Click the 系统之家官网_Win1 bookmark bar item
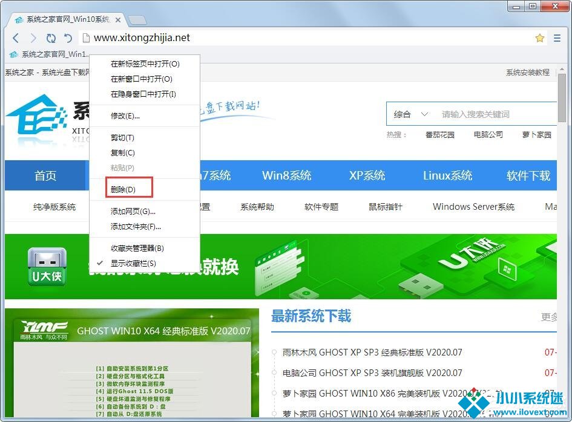 click(49, 54)
